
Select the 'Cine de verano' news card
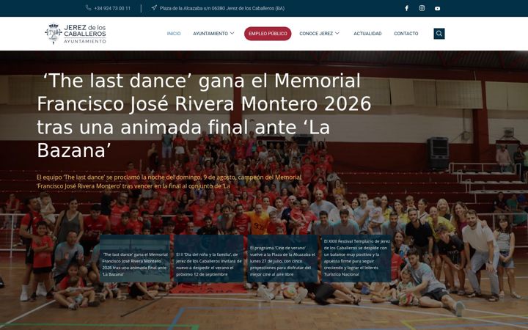pos(282,259)
